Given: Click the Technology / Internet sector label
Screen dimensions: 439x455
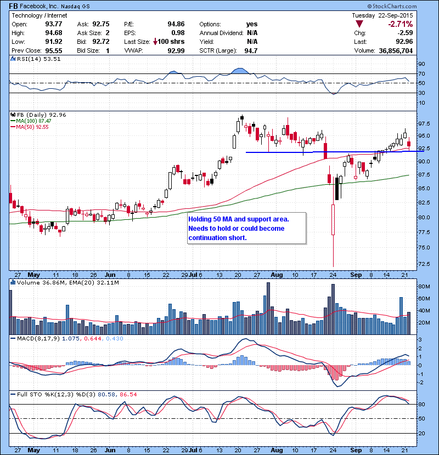Looking at the screenshot, I should (x=39, y=15).
